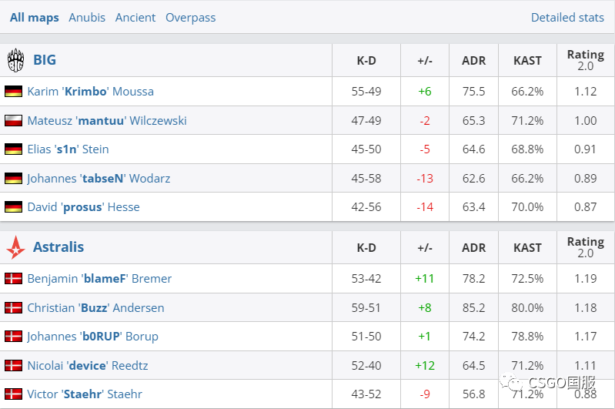Click the German flag beside Krimbo
The image size is (615, 409).
pyautogui.click(x=13, y=91)
